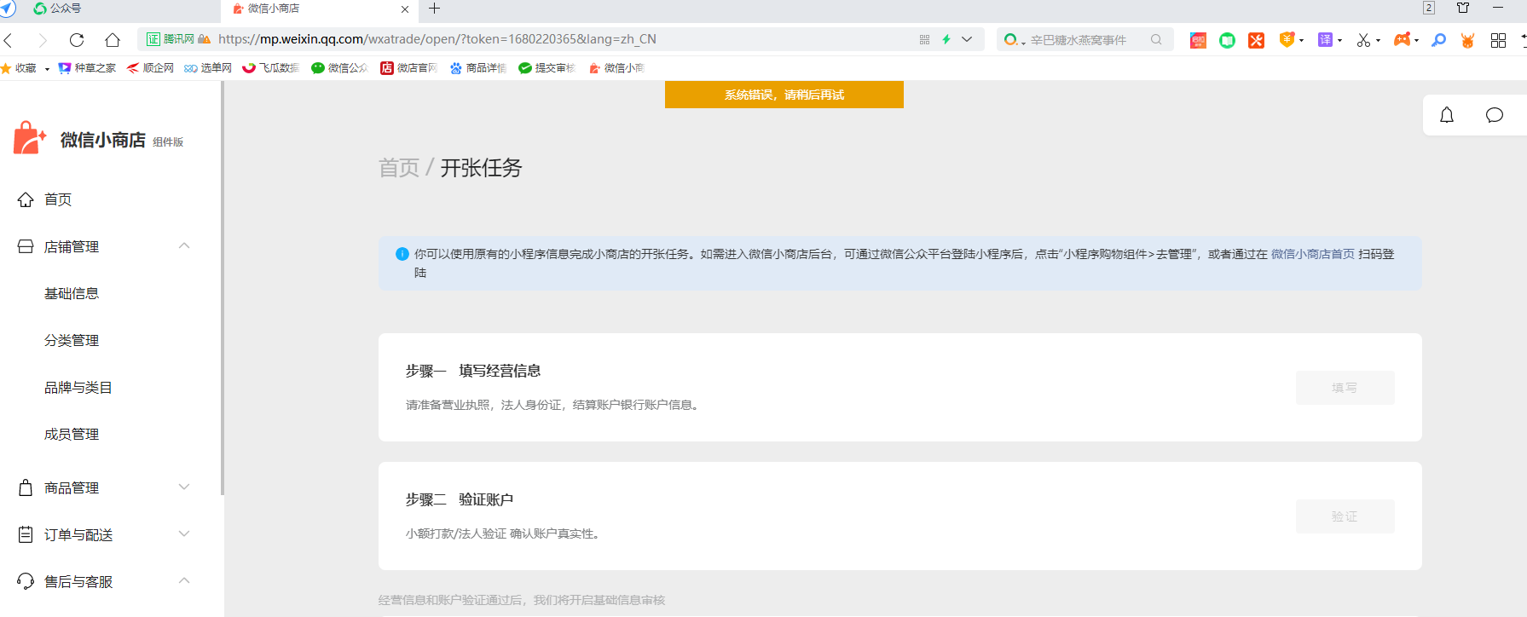Open the blue key password icon
This screenshot has height=617, width=1527.
[1438, 40]
